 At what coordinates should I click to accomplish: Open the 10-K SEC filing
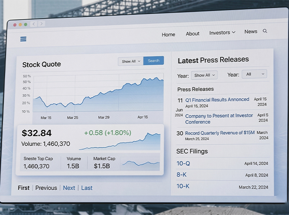(183, 186)
